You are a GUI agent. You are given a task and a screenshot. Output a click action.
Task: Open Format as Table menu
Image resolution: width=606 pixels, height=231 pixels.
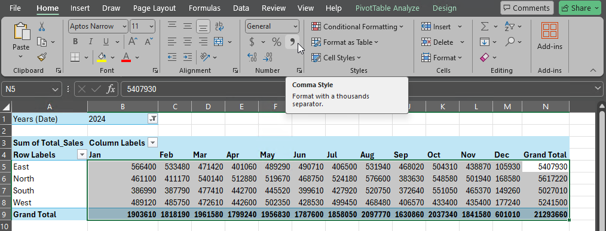(x=345, y=42)
